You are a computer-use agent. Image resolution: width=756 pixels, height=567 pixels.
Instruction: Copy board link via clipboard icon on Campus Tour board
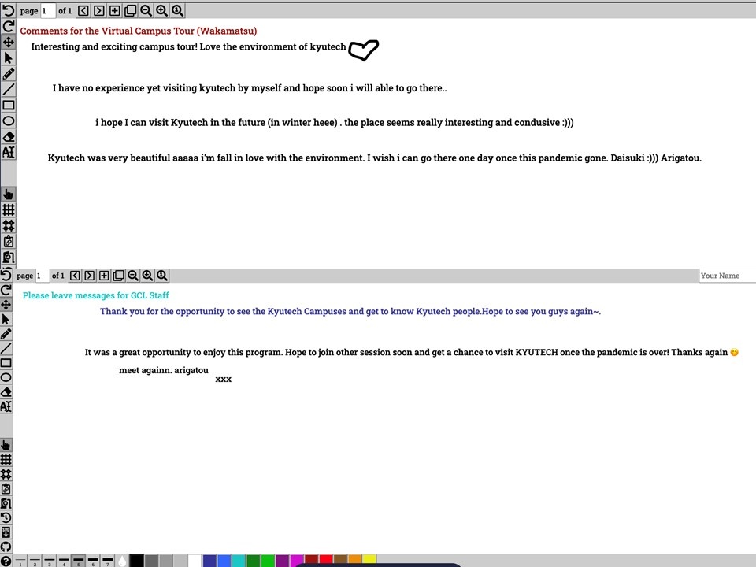tap(8, 241)
